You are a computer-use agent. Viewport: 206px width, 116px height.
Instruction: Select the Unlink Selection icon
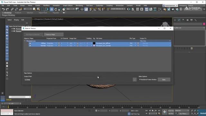click(x=16, y=9)
